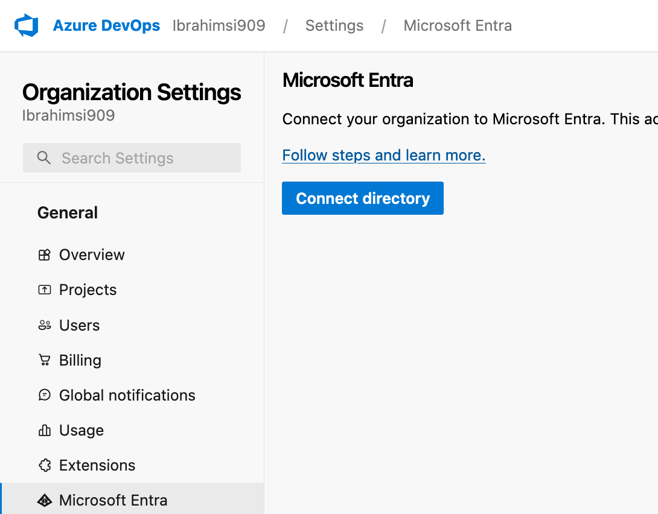658x514 pixels.
Task: Select the Global notifications speech bubble icon
Action: point(44,395)
